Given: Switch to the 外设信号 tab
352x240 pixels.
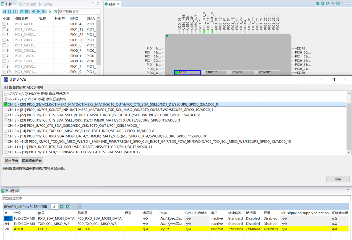Looking at the screenshot, I should tap(29, 4).
